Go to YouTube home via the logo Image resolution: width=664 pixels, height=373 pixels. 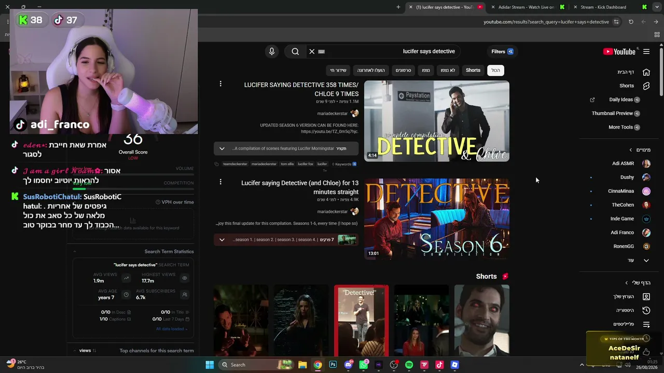[619, 51]
